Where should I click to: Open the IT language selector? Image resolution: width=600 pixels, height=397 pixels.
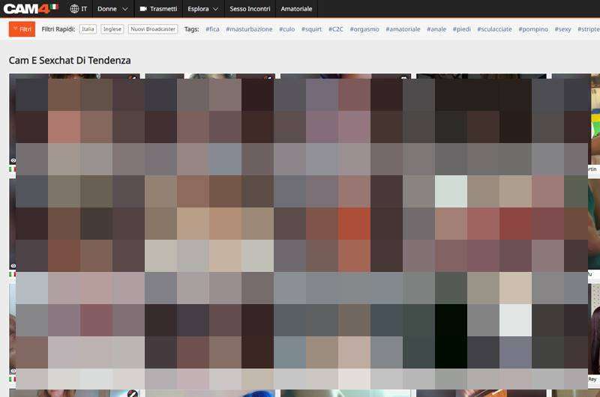pyautogui.click(x=84, y=9)
